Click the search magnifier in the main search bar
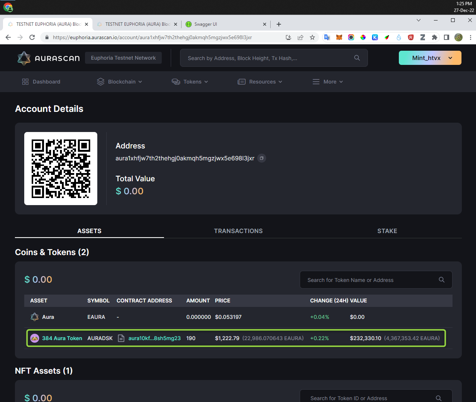 [x=357, y=58]
